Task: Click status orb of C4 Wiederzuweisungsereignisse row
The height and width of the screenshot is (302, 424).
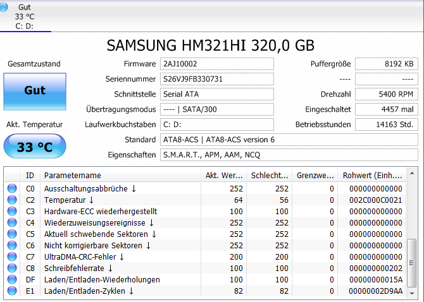Action: tap(12, 222)
